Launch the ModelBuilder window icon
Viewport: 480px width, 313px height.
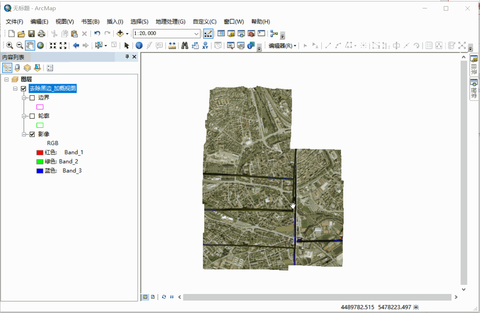point(274,34)
